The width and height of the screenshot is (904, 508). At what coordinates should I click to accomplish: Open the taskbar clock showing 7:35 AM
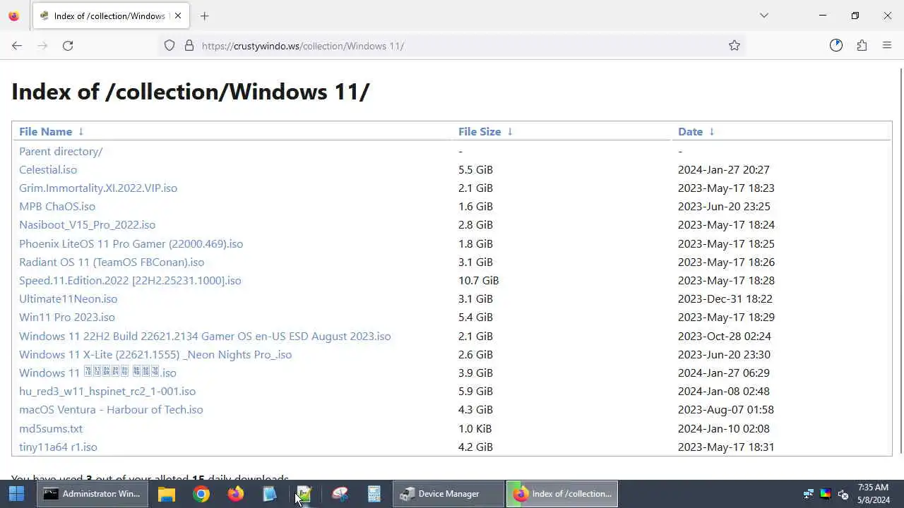pos(874,494)
